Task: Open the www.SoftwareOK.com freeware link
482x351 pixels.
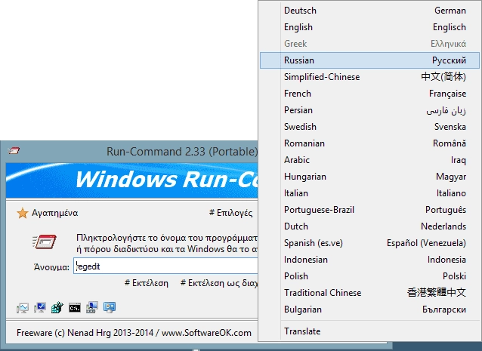Action: pyautogui.click(x=206, y=333)
